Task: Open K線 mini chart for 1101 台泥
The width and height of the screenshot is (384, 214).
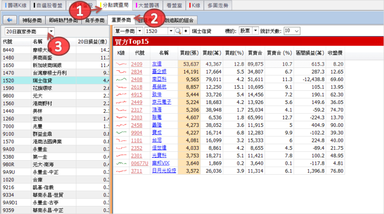Action: [121, 140]
